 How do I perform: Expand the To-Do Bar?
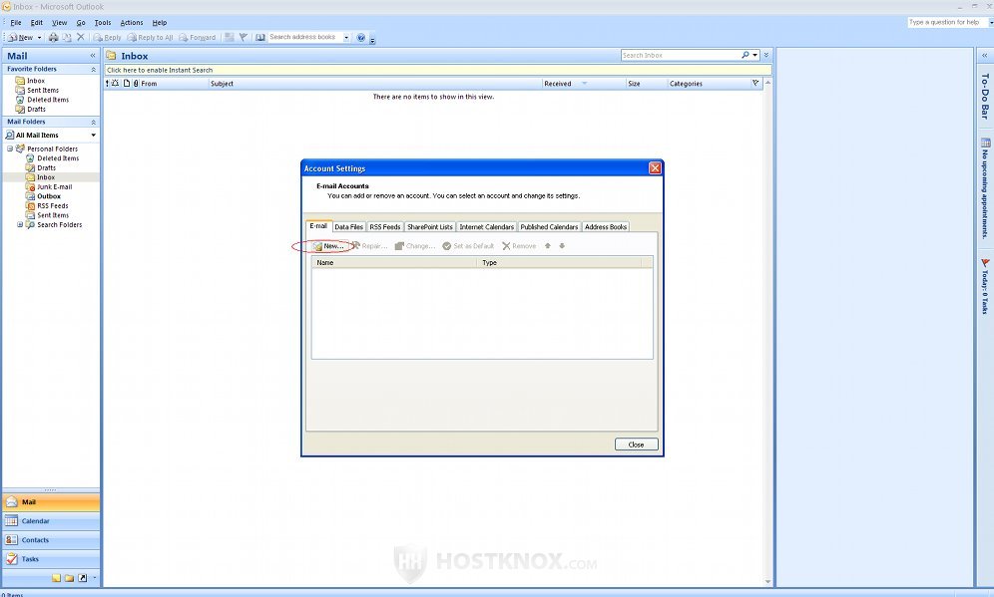[984, 56]
